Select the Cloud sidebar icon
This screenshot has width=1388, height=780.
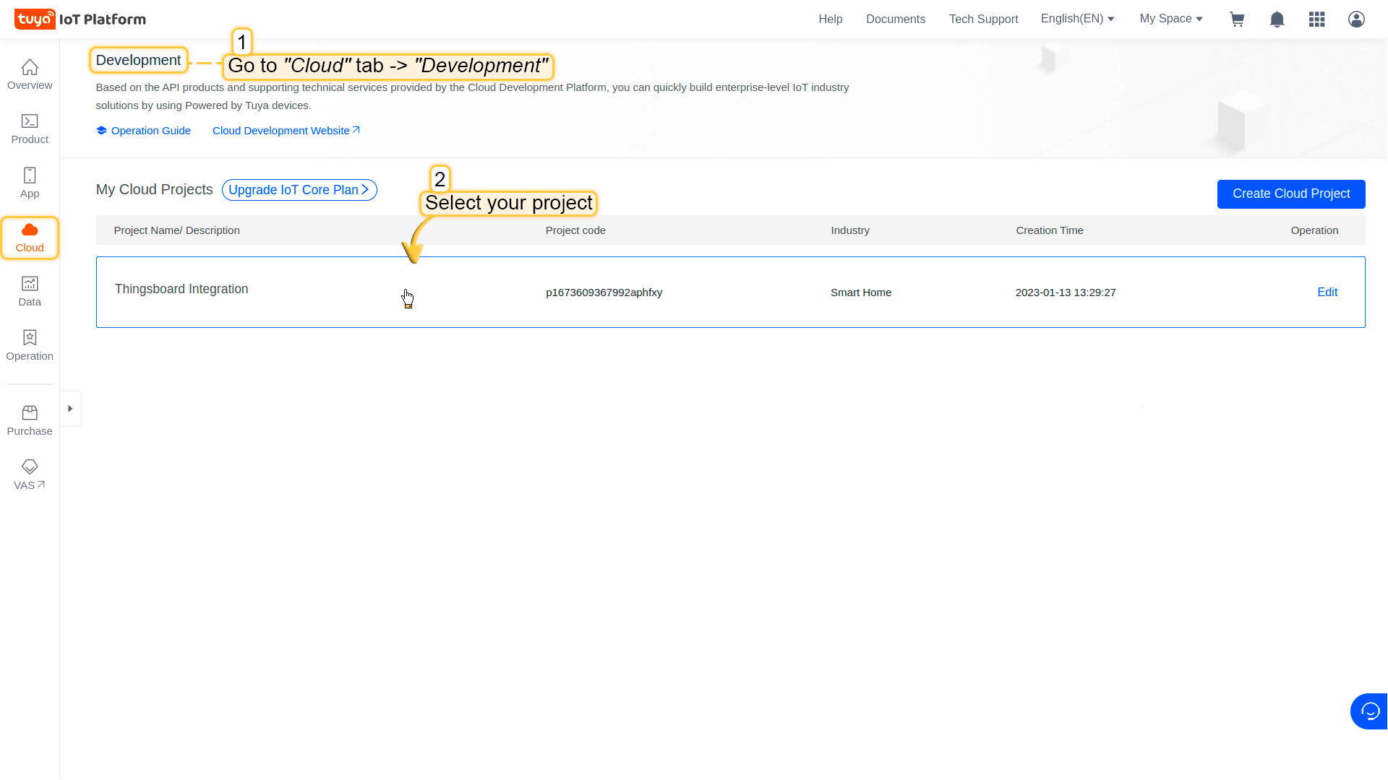30,238
